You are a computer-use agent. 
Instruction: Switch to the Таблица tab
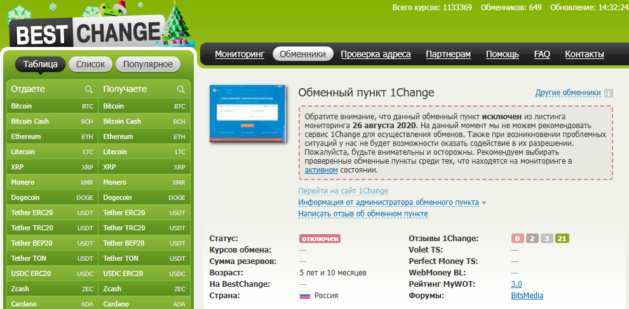[x=40, y=64]
